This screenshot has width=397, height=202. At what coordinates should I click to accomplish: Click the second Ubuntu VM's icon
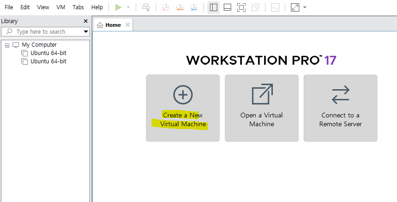pyautogui.click(x=24, y=61)
